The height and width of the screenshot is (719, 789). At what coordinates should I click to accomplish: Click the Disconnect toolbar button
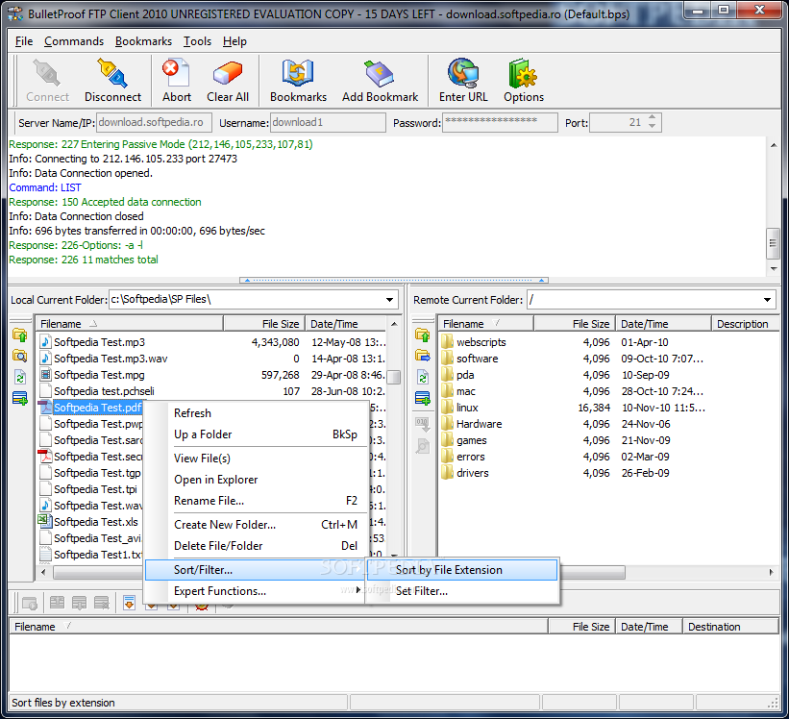click(x=112, y=81)
